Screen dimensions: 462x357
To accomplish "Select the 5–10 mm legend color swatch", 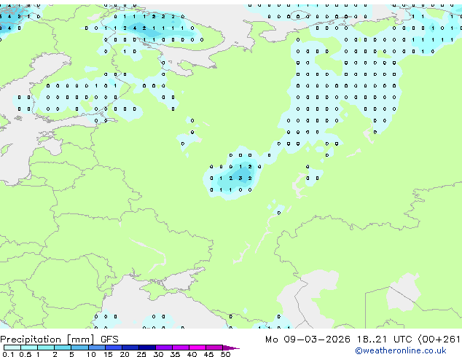I will 79,348.
